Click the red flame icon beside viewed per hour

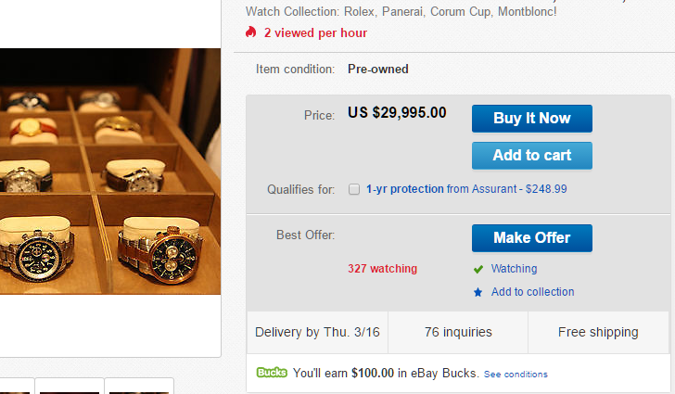click(x=250, y=32)
